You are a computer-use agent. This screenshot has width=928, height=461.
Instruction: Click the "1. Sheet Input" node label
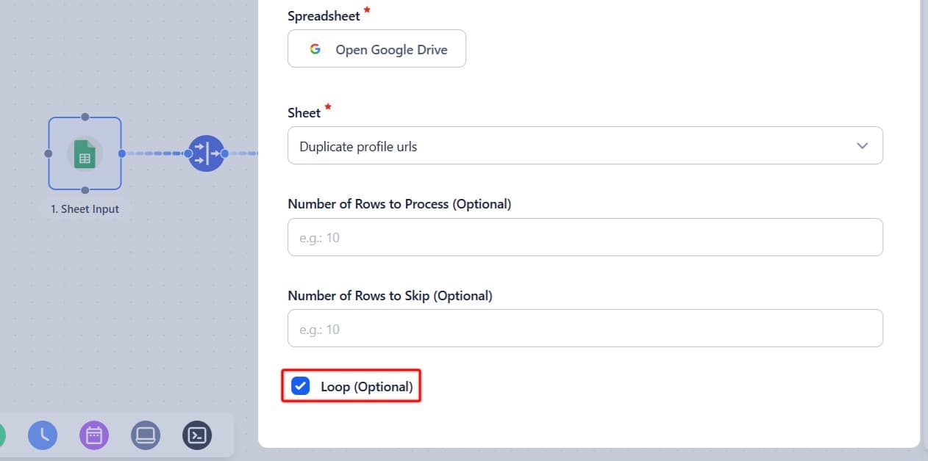(85, 209)
